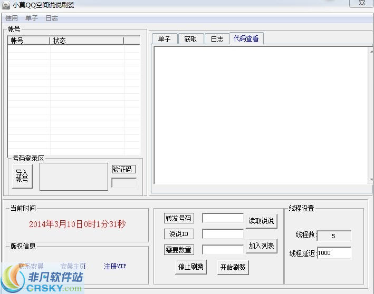Viewport: 374px width, 294px height.
Task: Click the app icon in the title bar
Action: [x=6, y=5]
